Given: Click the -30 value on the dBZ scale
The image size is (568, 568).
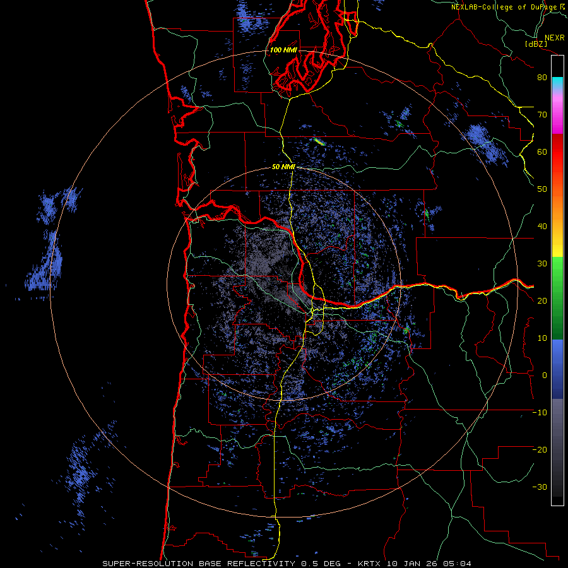Looking at the screenshot, I should coord(540,487).
